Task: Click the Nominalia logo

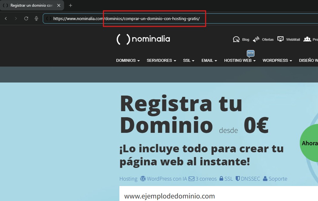Action: (143, 39)
